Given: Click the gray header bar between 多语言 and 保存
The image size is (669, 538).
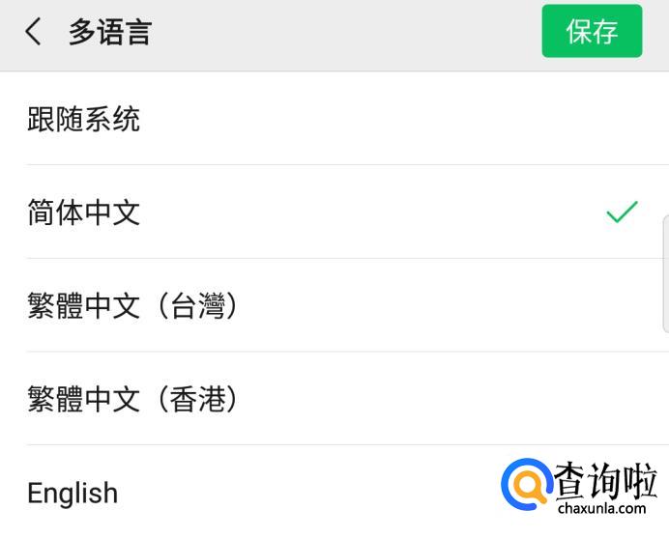Looking at the screenshot, I should [x=348, y=32].
